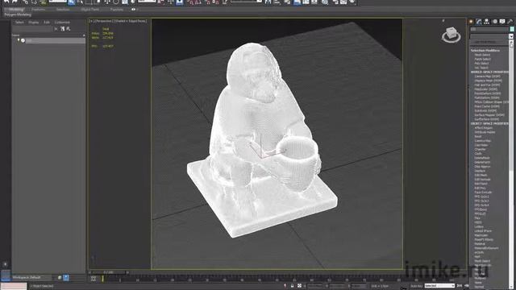Toggle the ribbon eye visibility icon
Image resolution: width=516 pixels, height=290 pixels.
pyautogui.click(x=133, y=10)
